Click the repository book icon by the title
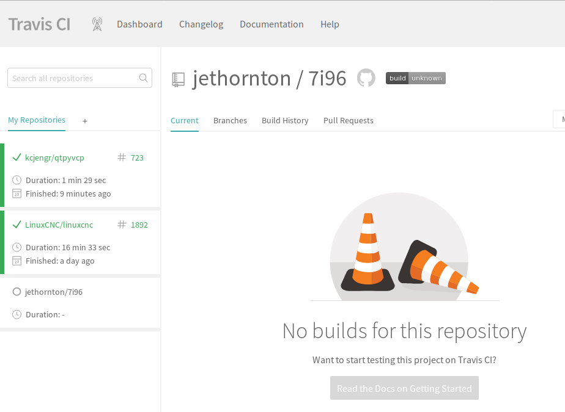The height and width of the screenshot is (412, 565). 178,79
